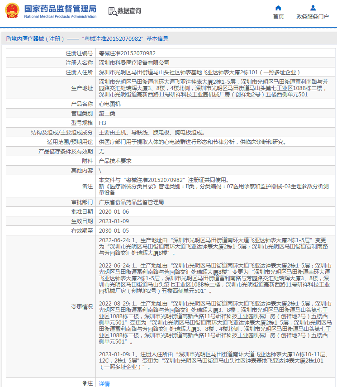
Task: Click the national emblem logo
Action: point(12,10)
